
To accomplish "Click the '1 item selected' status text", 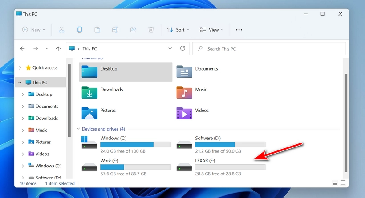I will pos(60,183).
